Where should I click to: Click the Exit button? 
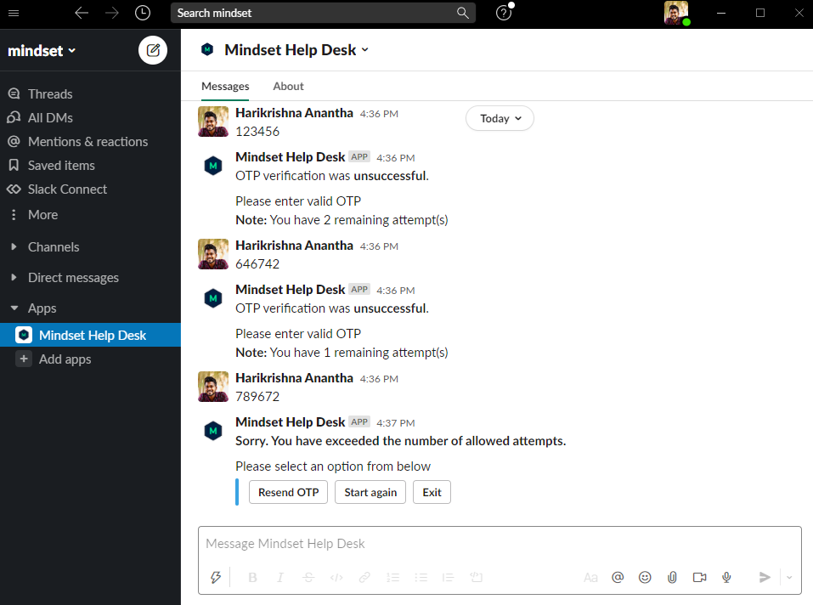tap(432, 492)
